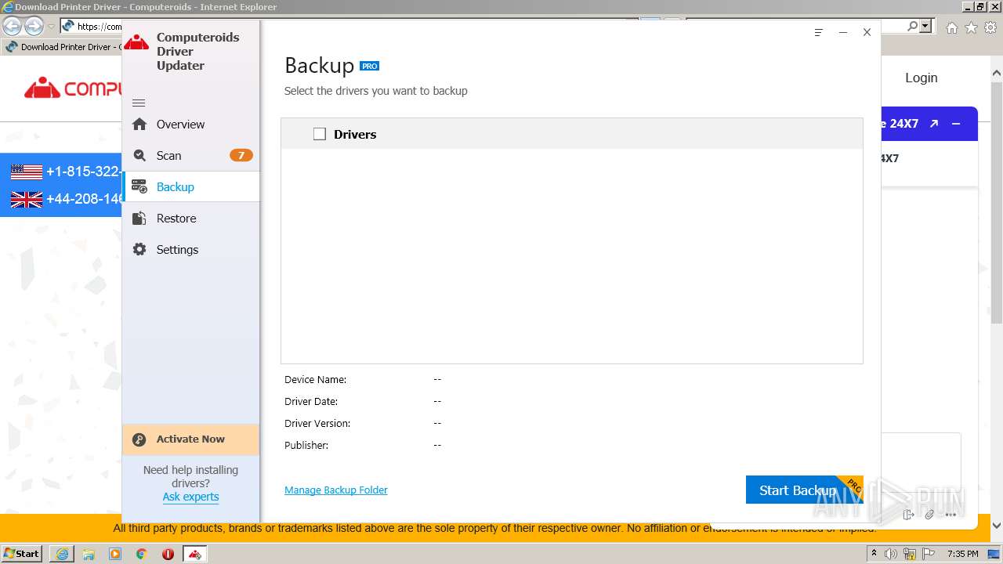Open the Windows Start menu

(22, 553)
